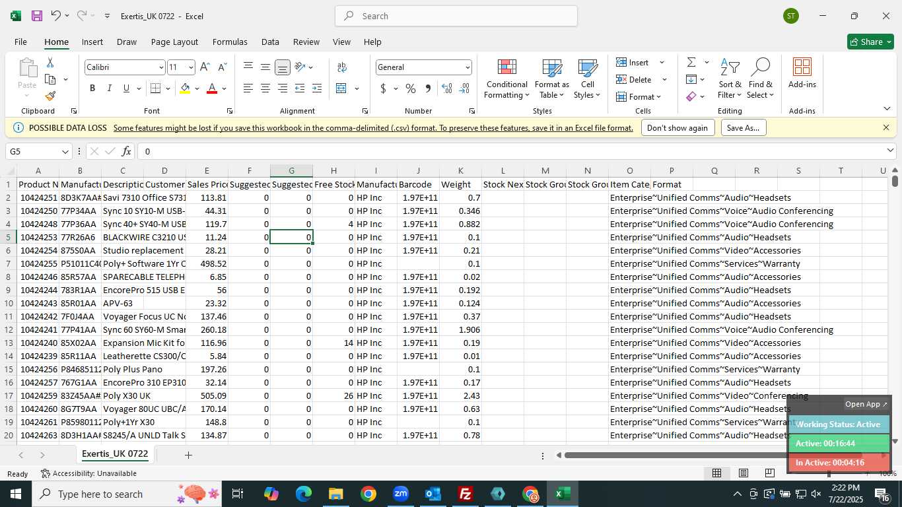Middle-align the cell contents

[265, 67]
